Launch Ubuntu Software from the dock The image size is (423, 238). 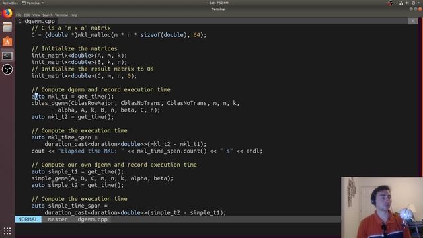[x=7, y=41]
